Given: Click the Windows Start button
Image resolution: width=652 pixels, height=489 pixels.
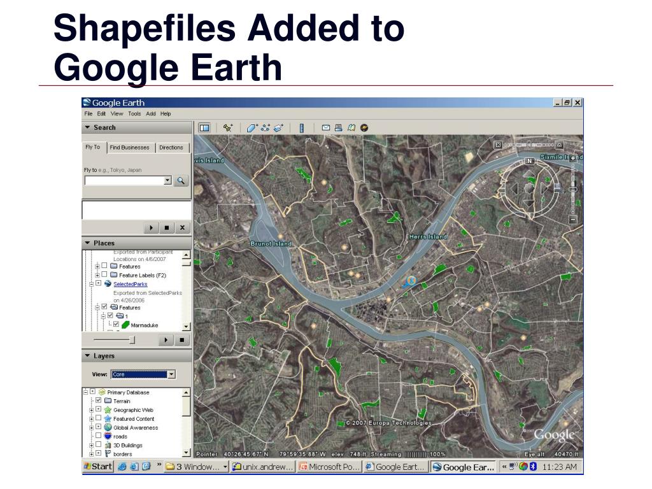Looking at the screenshot, I should (x=98, y=467).
